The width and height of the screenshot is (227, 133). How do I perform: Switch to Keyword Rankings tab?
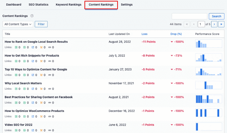[x=68, y=5]
